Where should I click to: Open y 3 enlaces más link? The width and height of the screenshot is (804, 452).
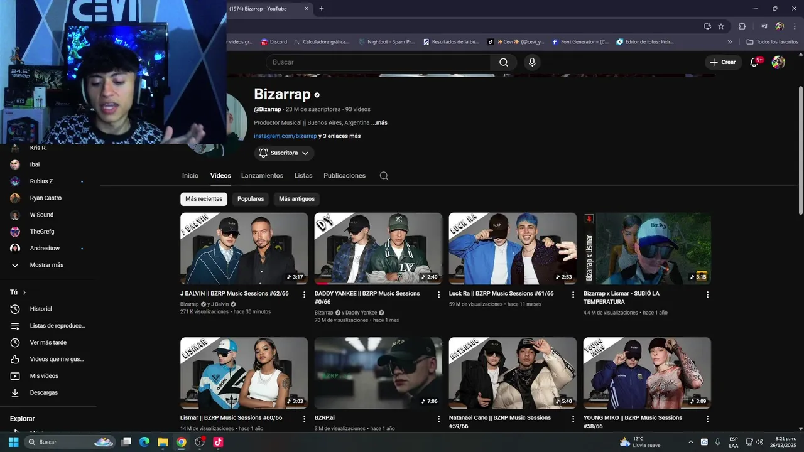click(339, 136)
